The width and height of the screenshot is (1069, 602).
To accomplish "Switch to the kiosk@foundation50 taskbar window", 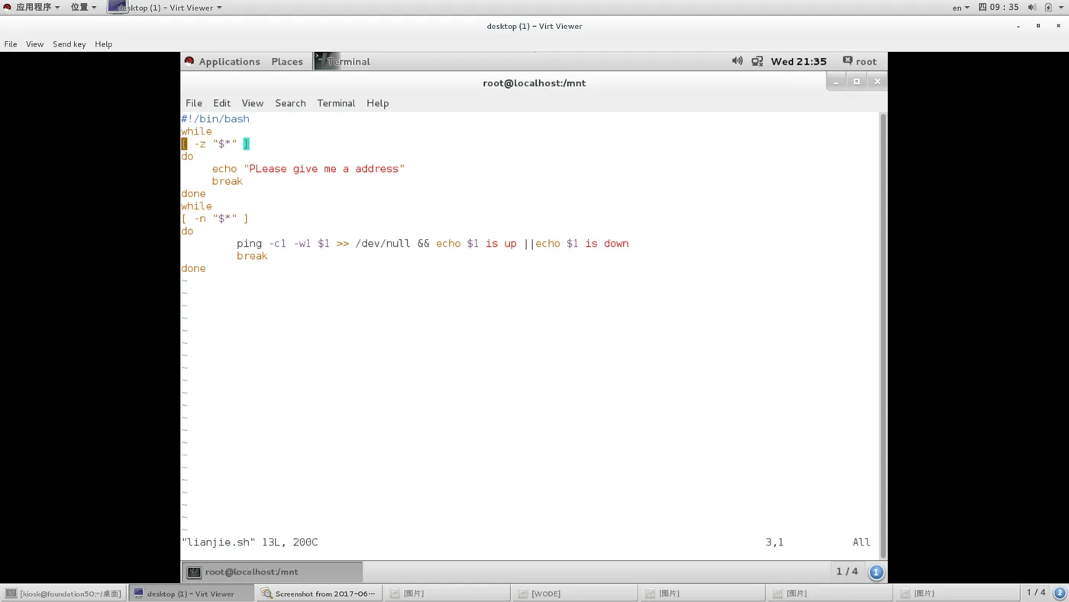I will coord(63,593).
